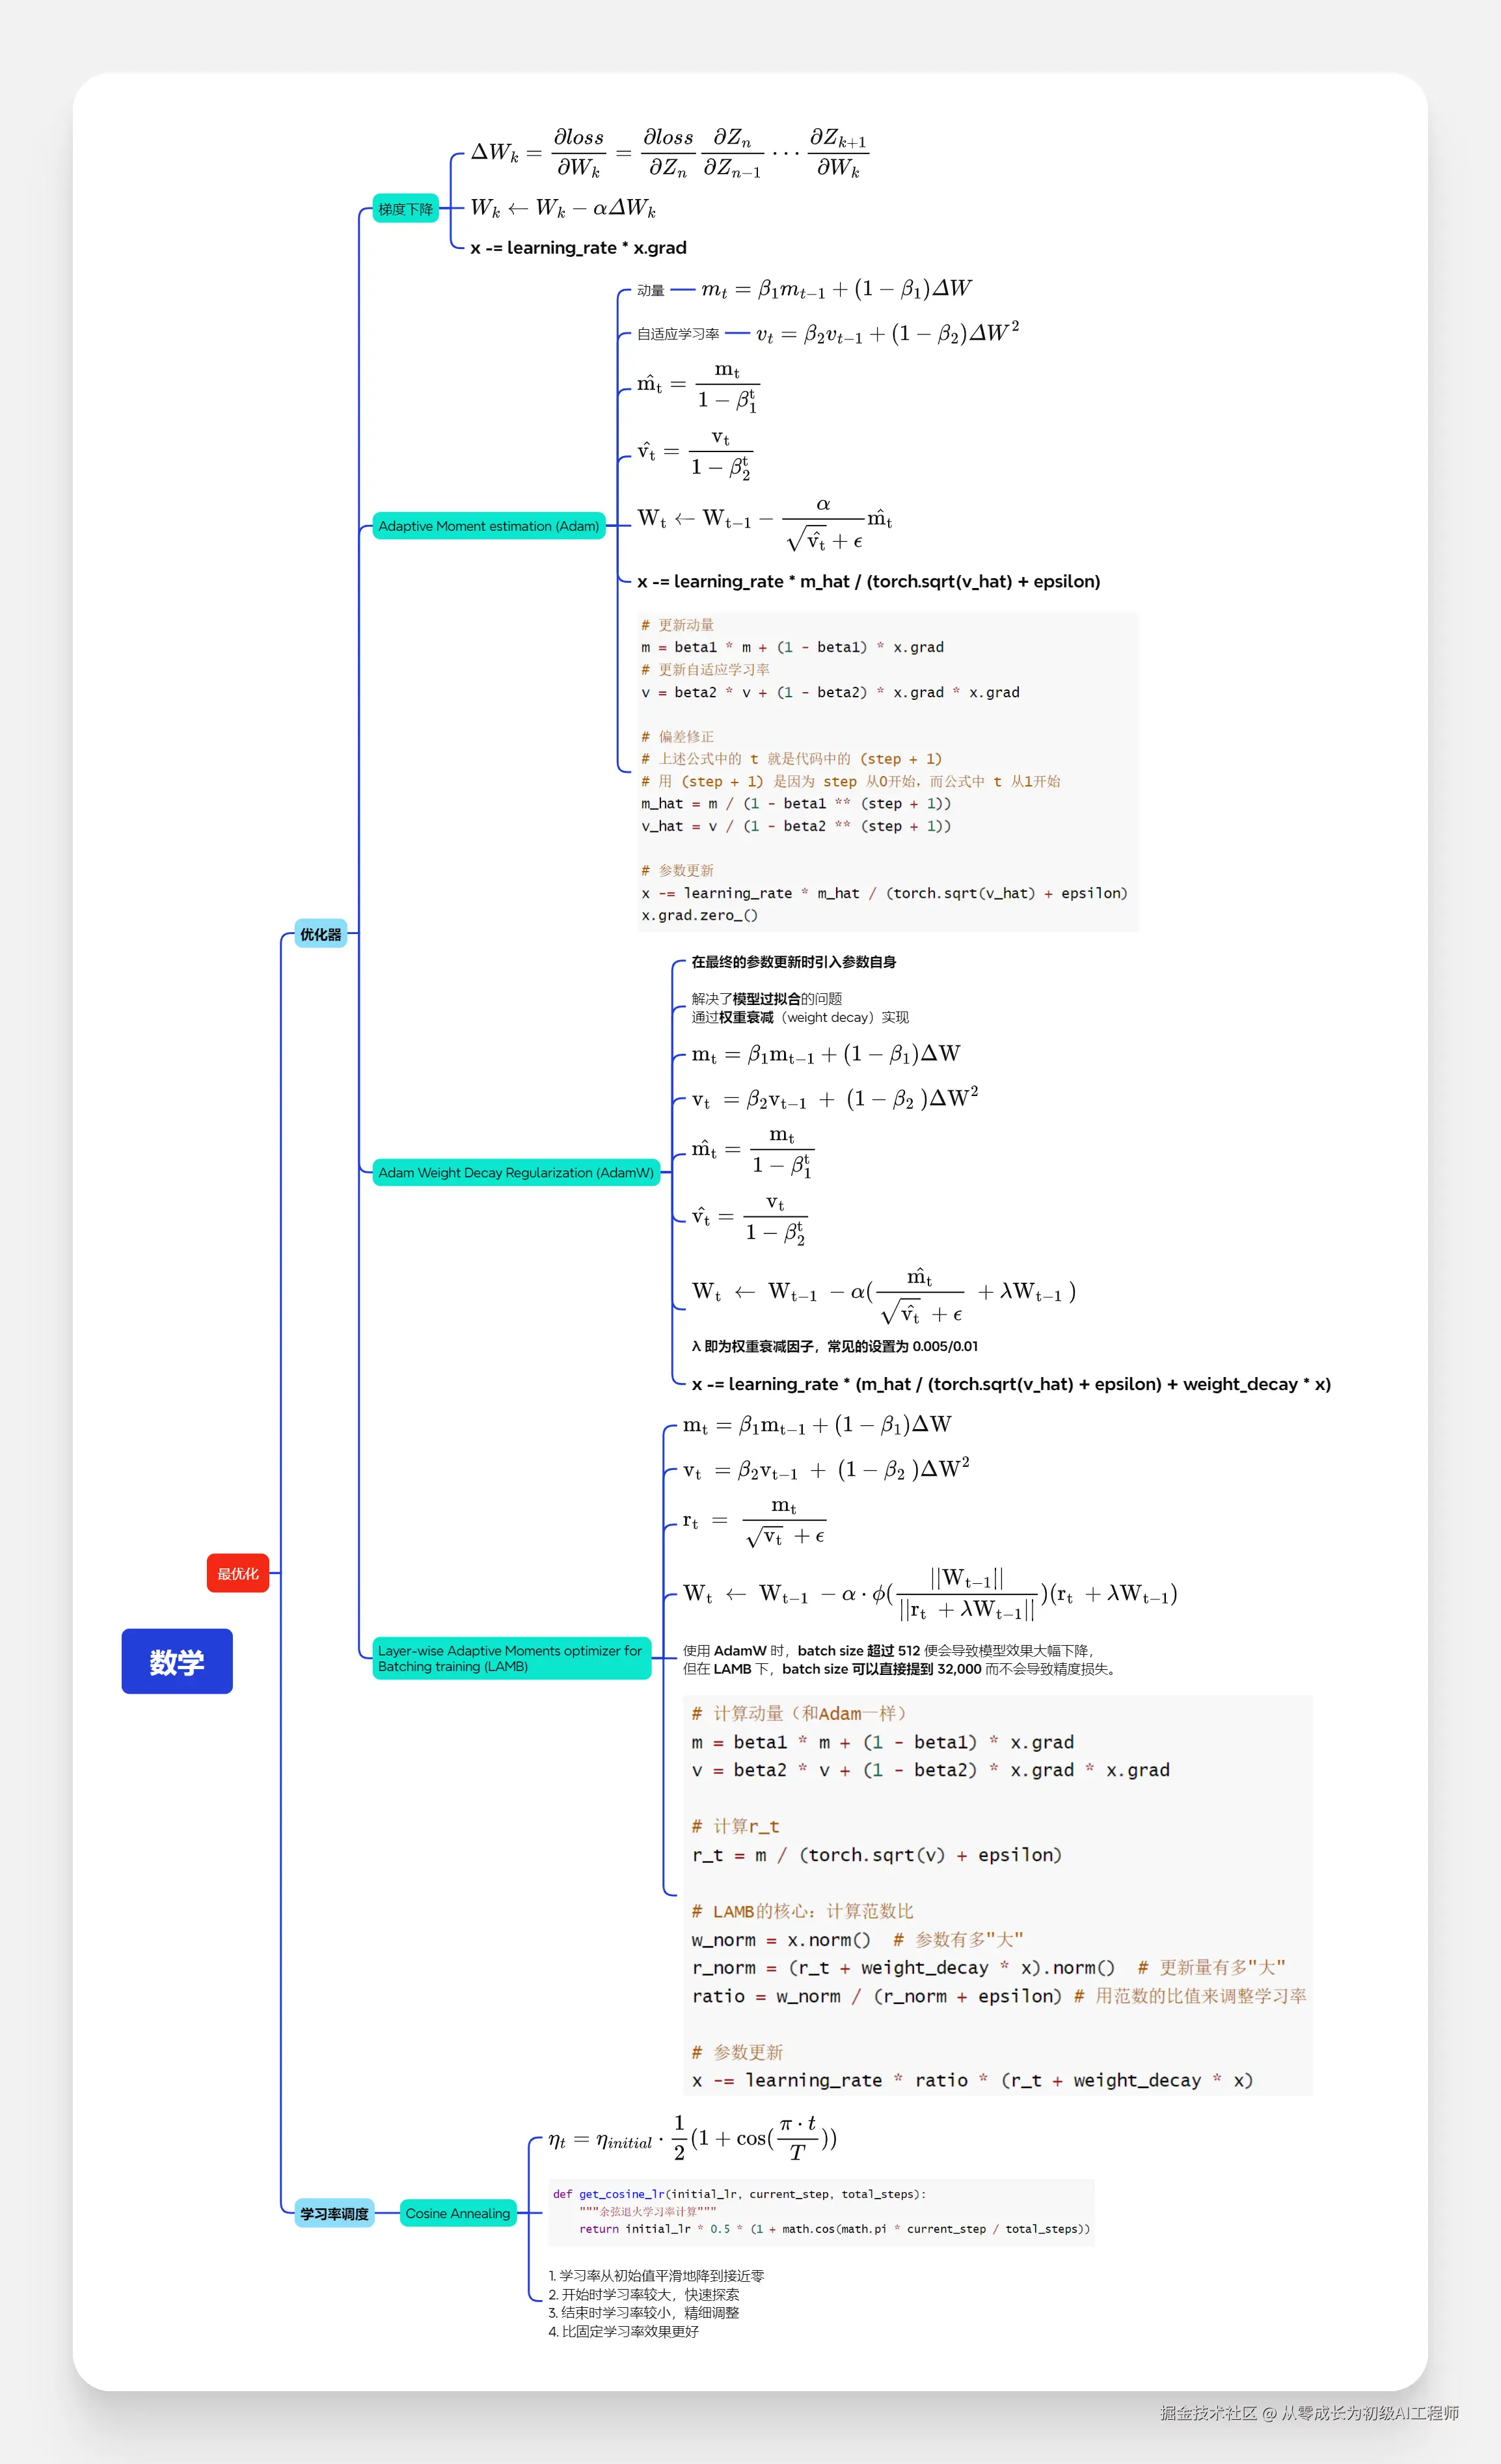Click the 学习率调度 node

[x=333, y=2213]
